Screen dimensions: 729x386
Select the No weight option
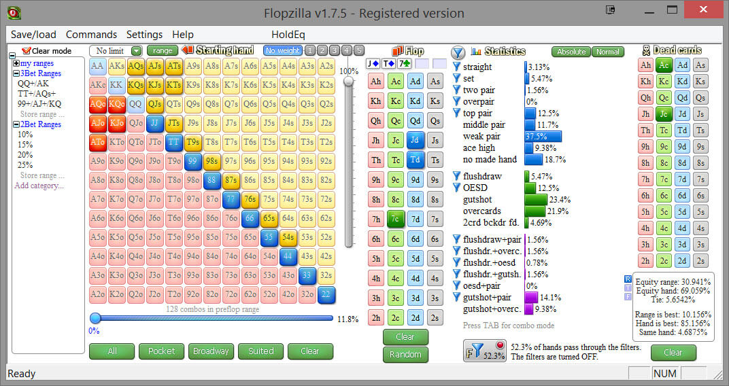[x=283, y=51]
